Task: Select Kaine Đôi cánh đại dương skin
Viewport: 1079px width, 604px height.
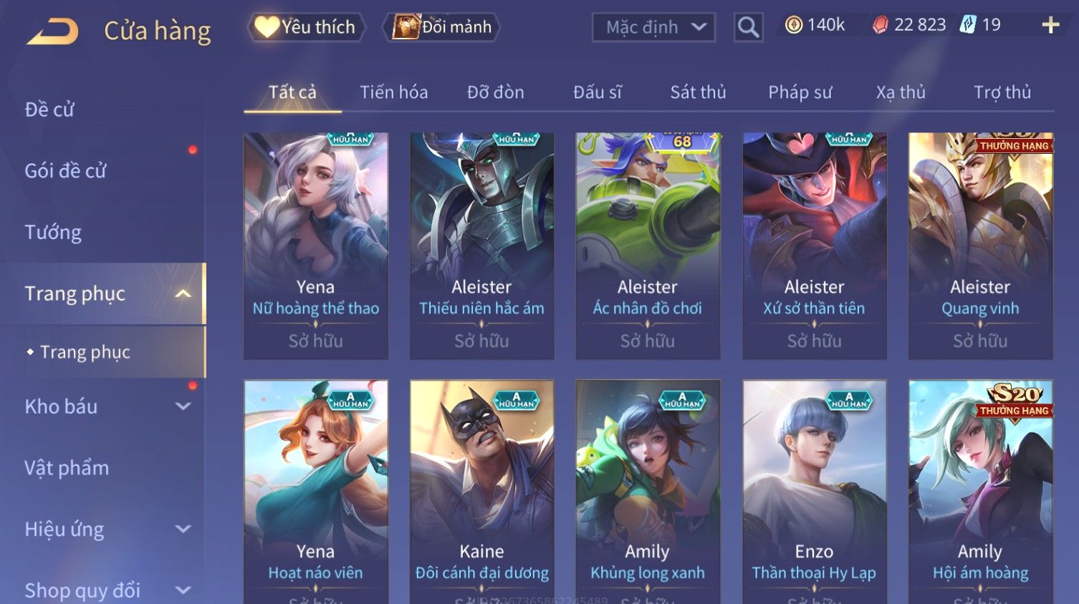Action: 482,492
